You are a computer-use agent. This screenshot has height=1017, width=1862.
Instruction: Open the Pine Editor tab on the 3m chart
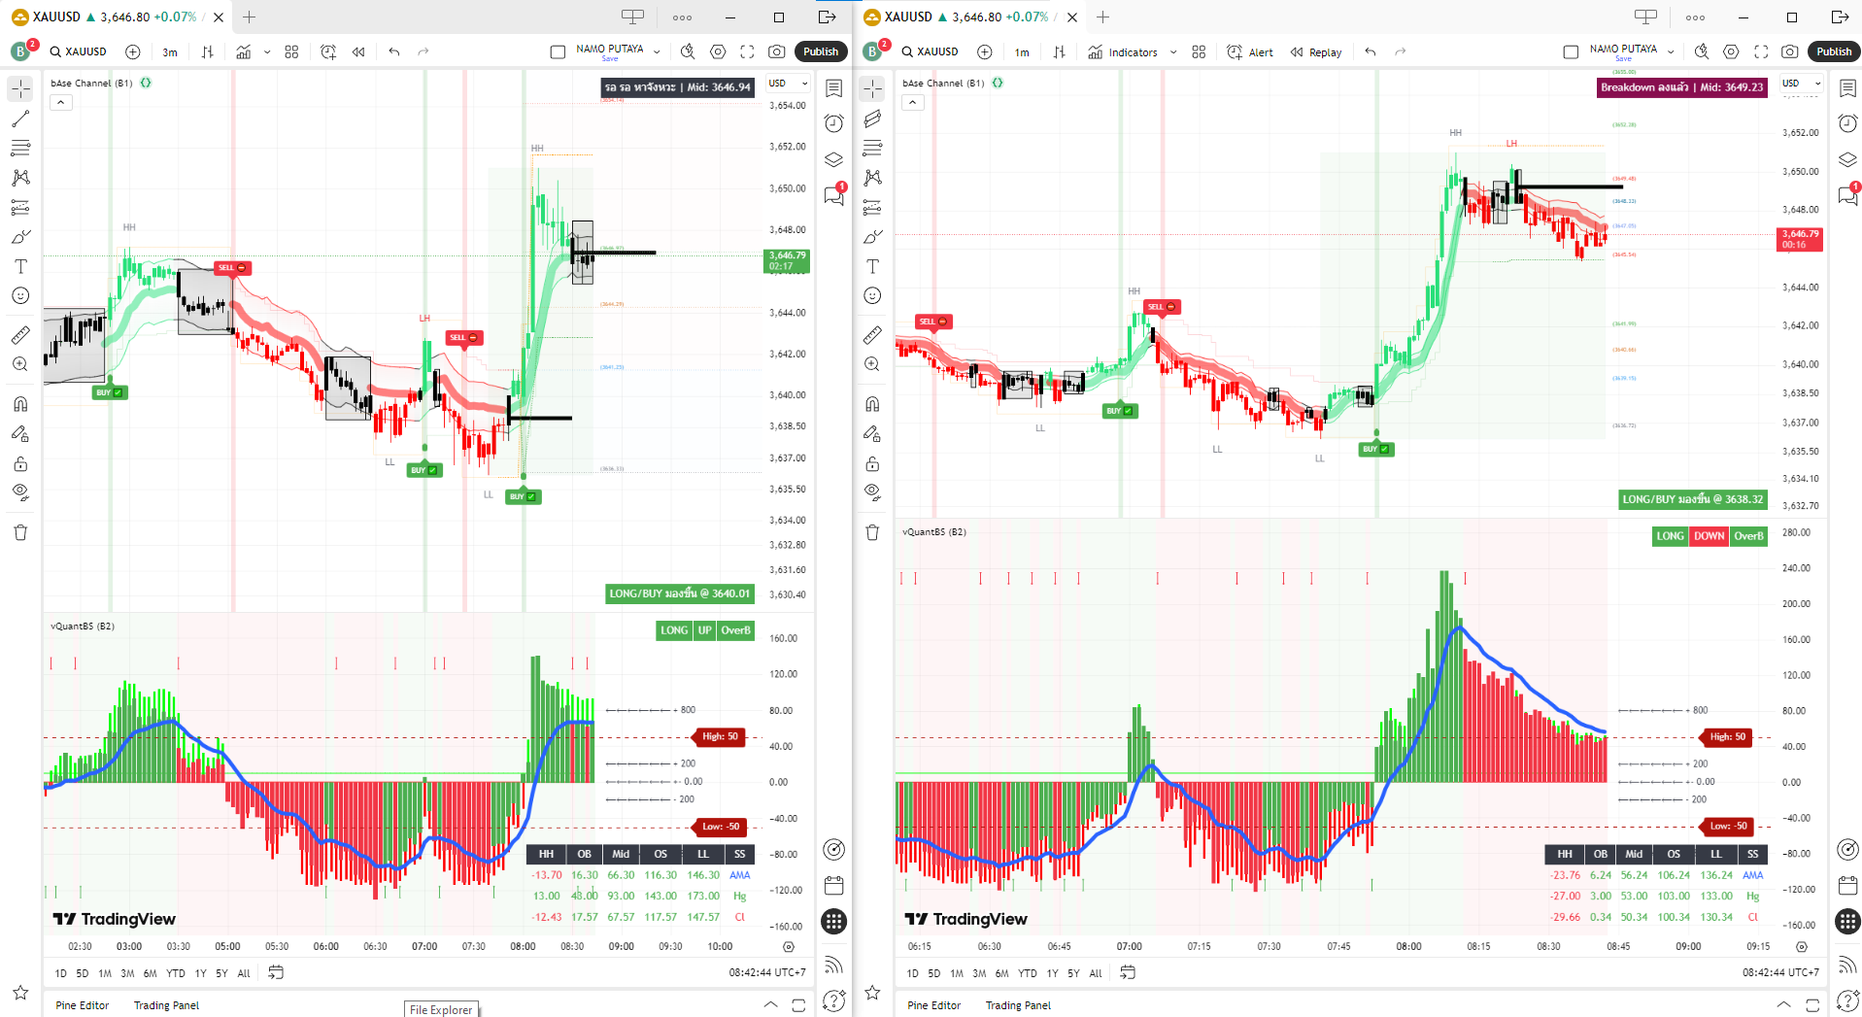[x=82, y=1005]
